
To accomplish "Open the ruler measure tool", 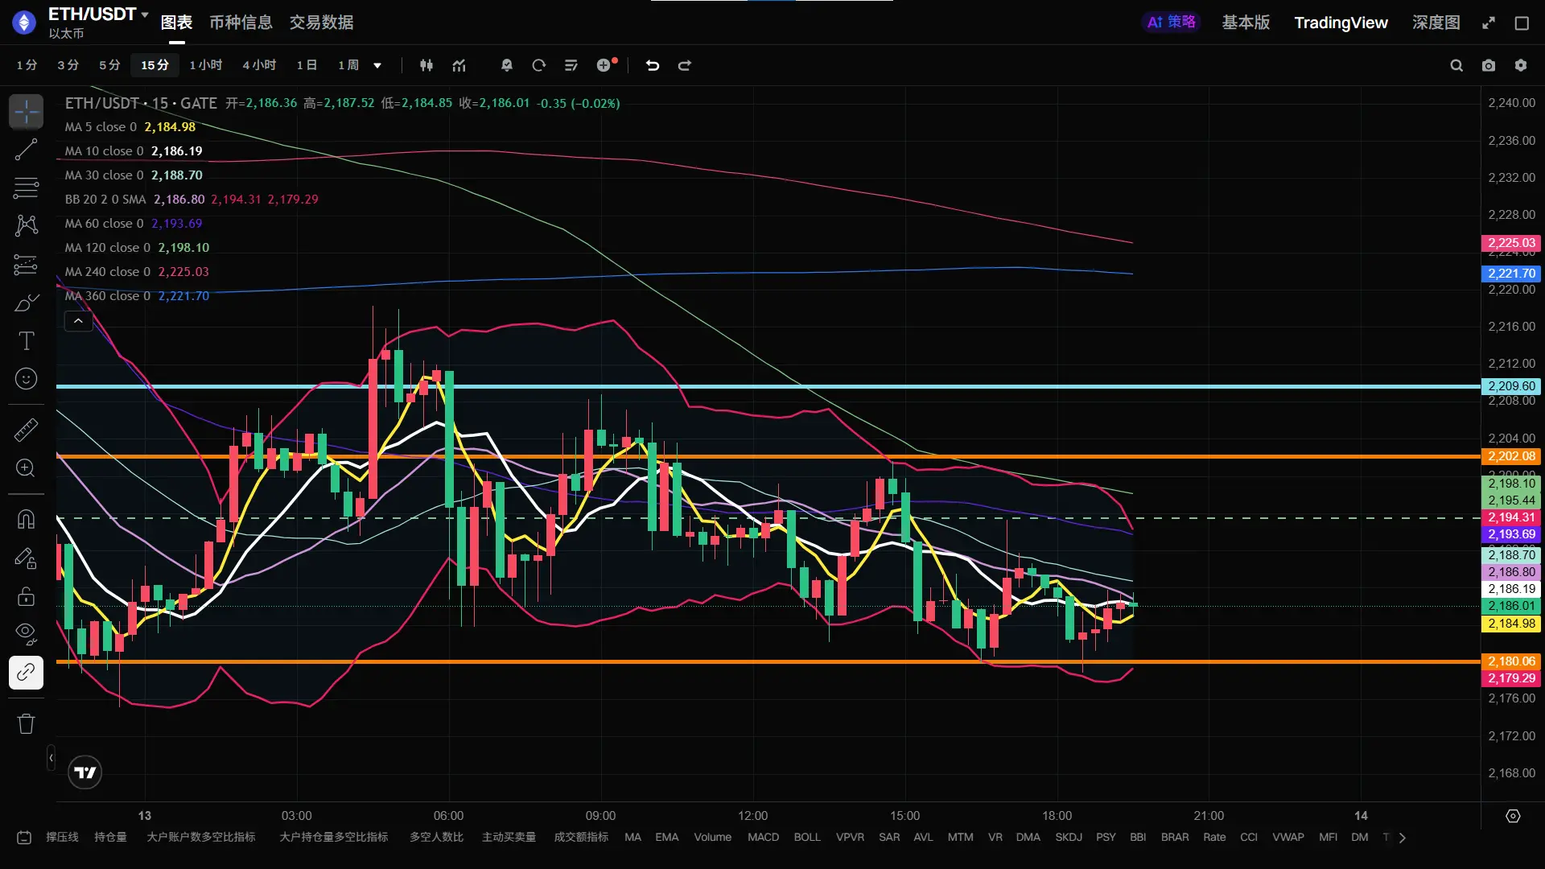I will 26,430.
